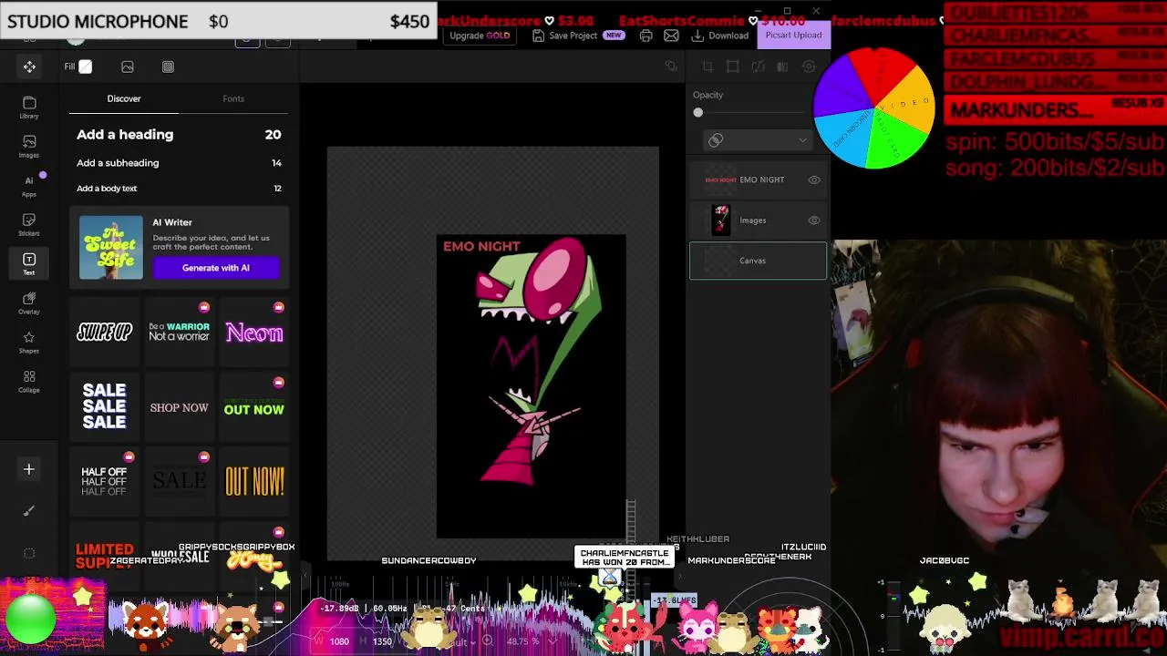Viewport: 1167px width, 656px height.
Task: Click the Images layer thumbnail
Action: coord(721,220)
